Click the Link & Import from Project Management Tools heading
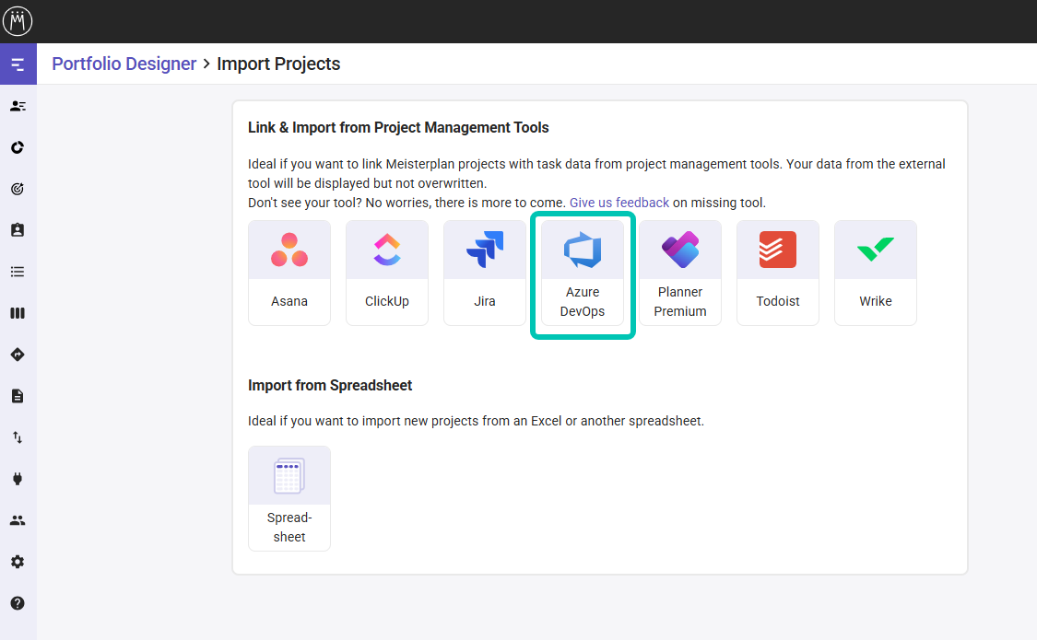 pos(398,127)
